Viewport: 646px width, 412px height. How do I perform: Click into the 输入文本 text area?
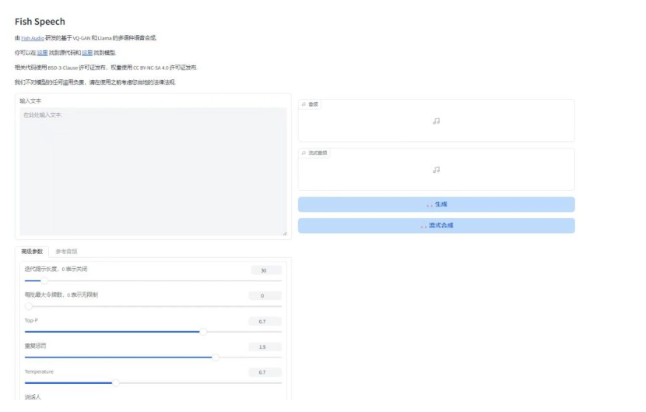(x=153, y=171)
